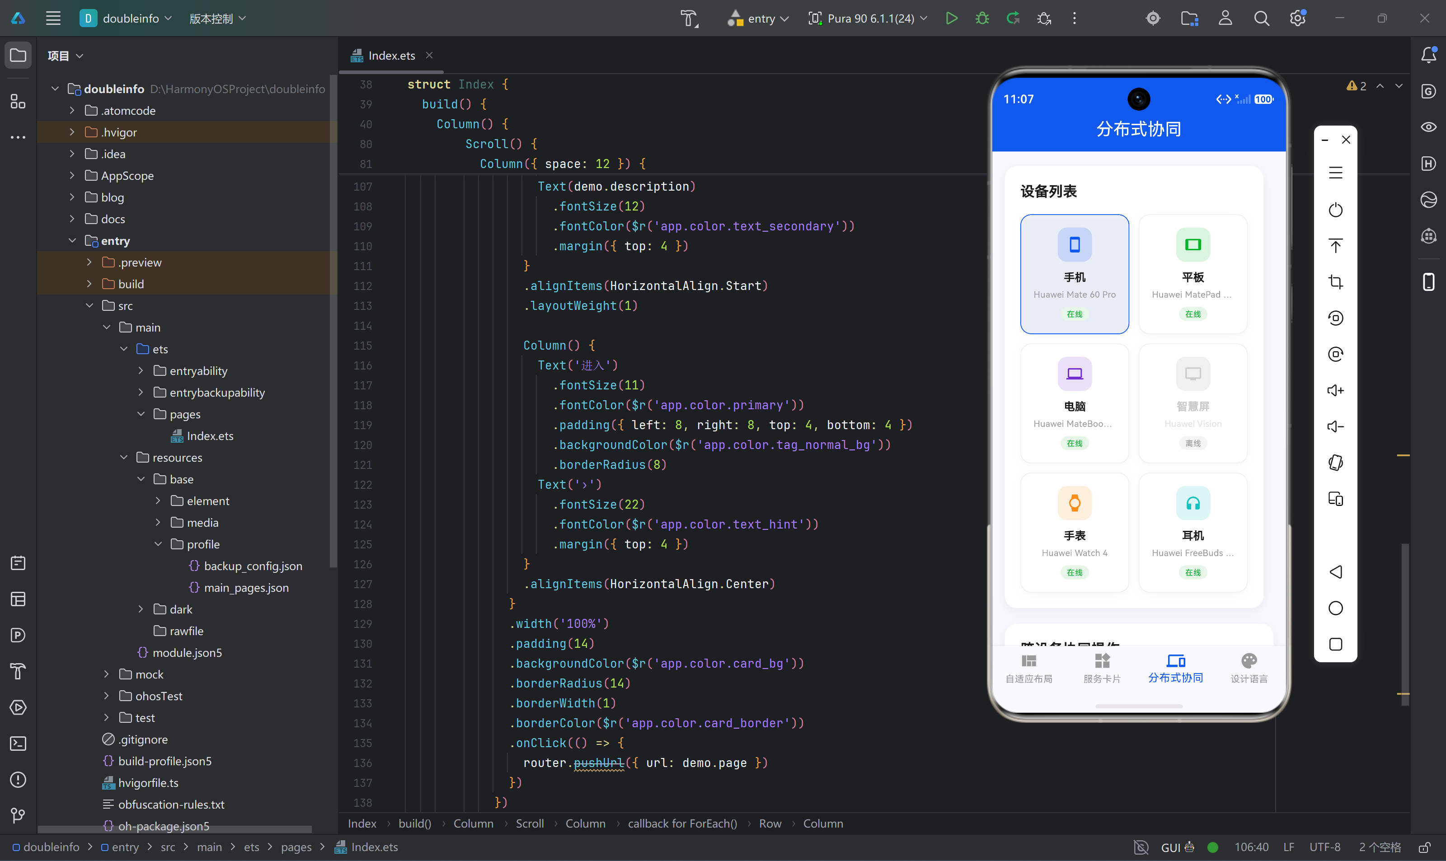
Task: Open the Project tool window folder icon
Action: [18, 55]
